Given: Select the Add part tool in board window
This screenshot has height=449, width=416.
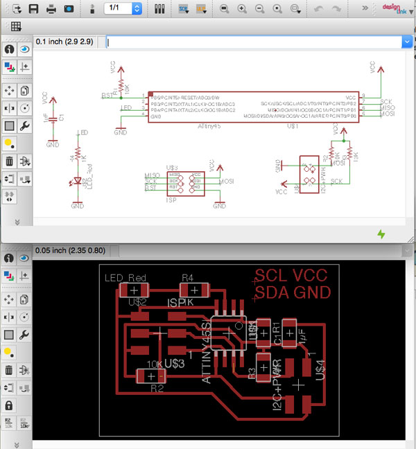Looking at the screenshot, I should (x=24, y=370).
